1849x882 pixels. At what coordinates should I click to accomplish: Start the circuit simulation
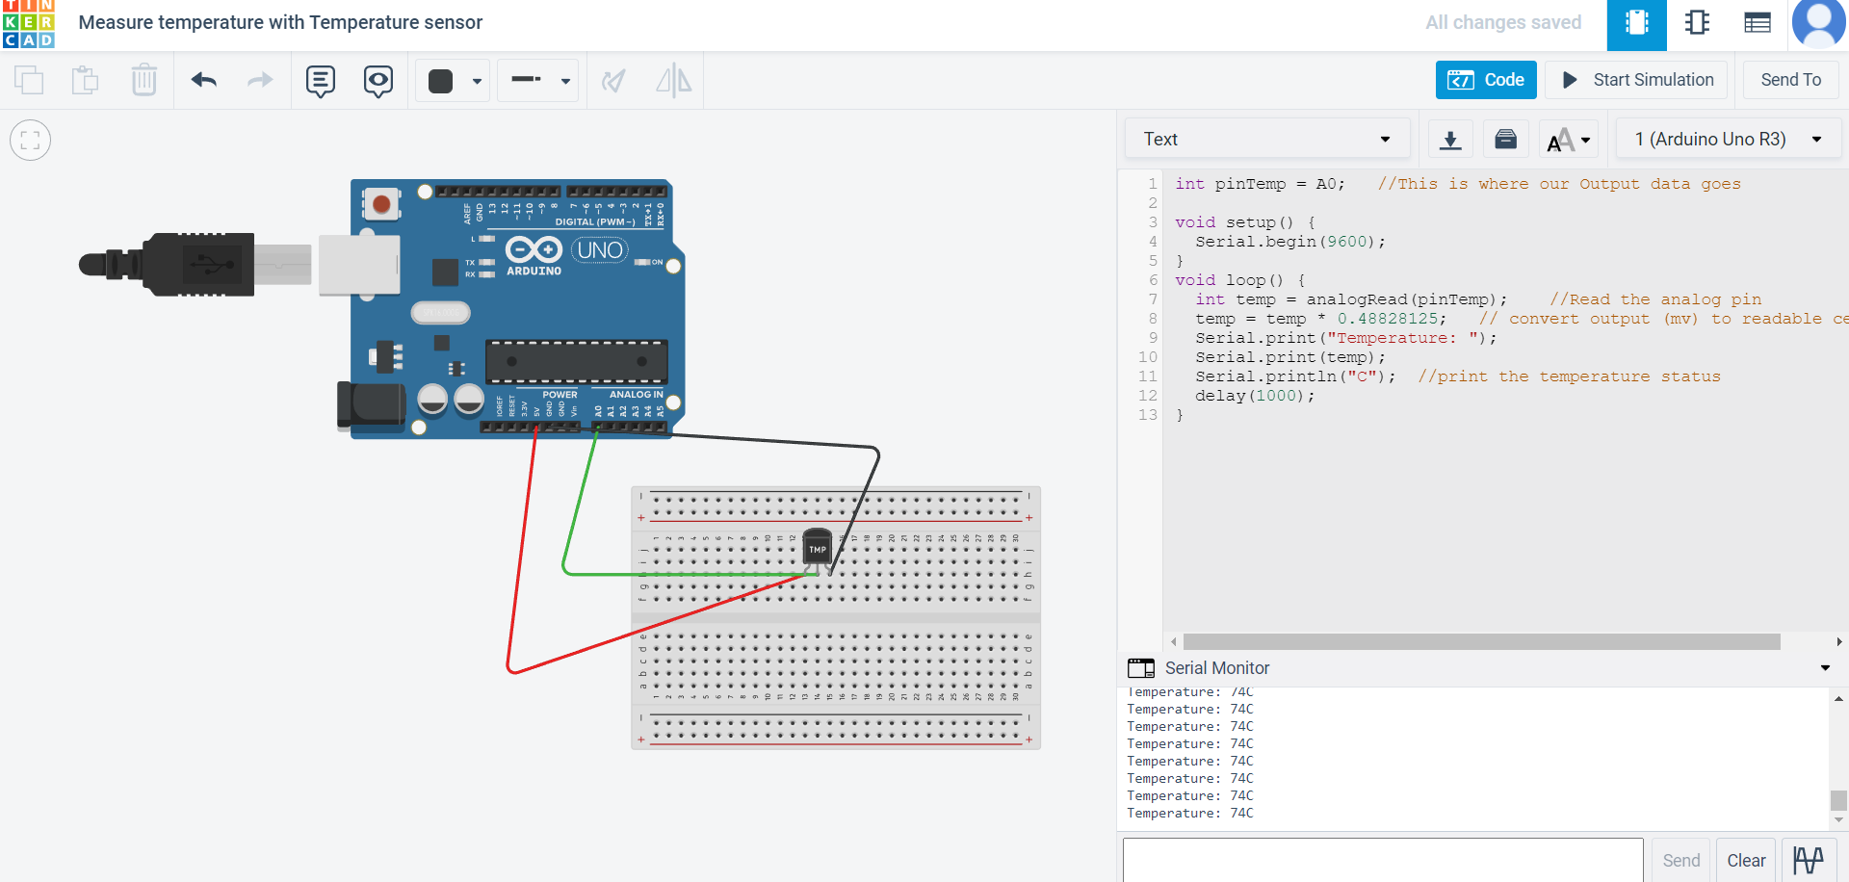coord(1636,80)
